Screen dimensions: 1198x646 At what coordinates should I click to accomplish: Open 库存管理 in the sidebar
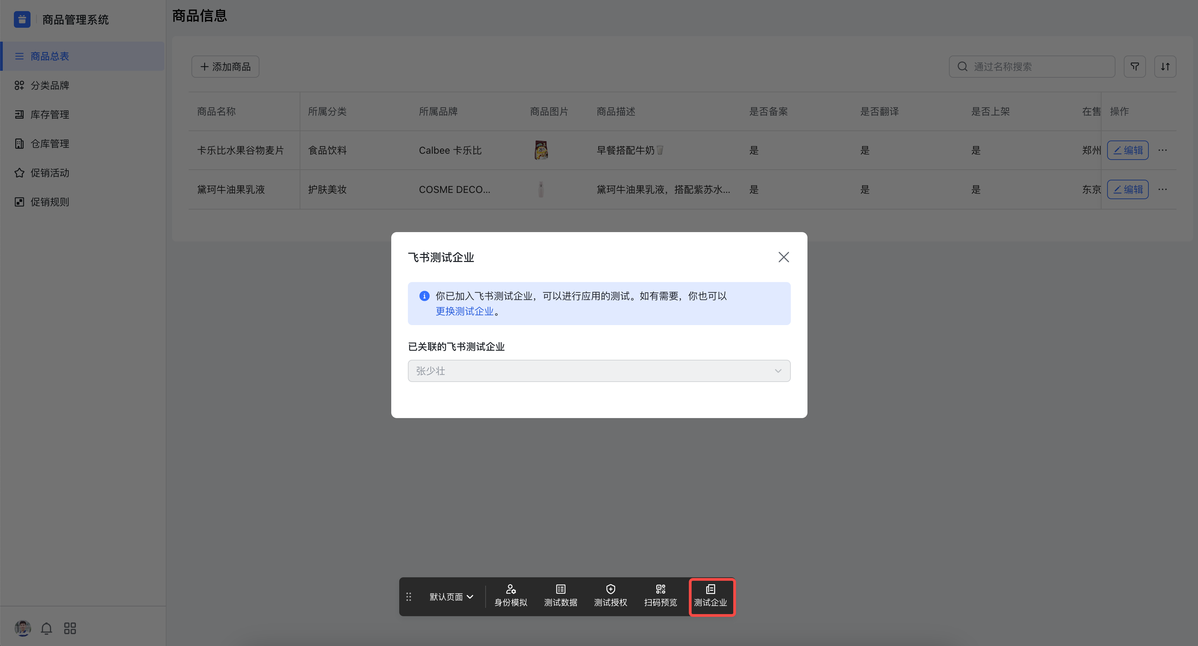point(83,114)
